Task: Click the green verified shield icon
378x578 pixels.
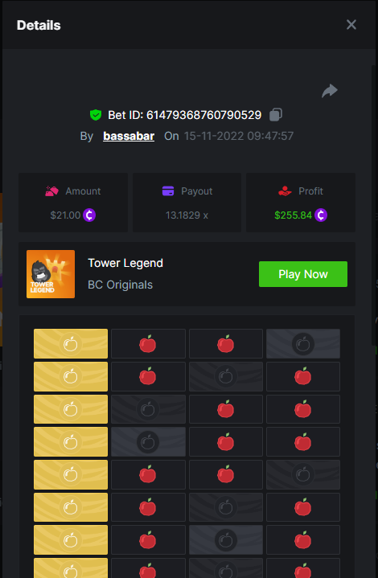Action: [96, 115]
